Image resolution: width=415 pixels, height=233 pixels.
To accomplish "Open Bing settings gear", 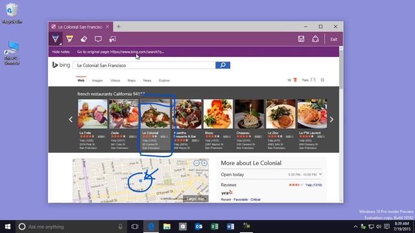I will coord(322,80).
